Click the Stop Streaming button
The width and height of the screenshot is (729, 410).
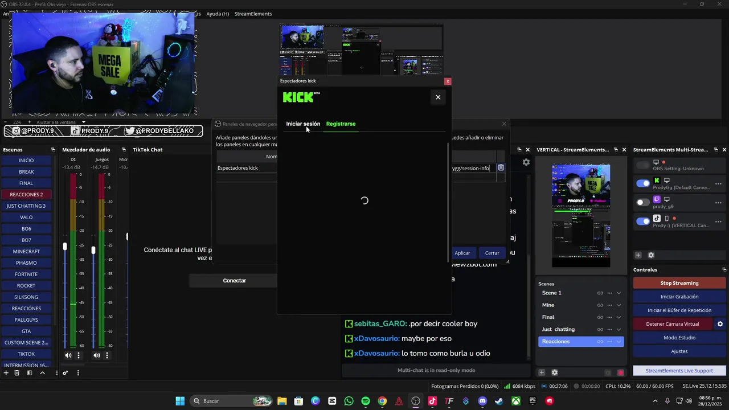pos(679,283)
